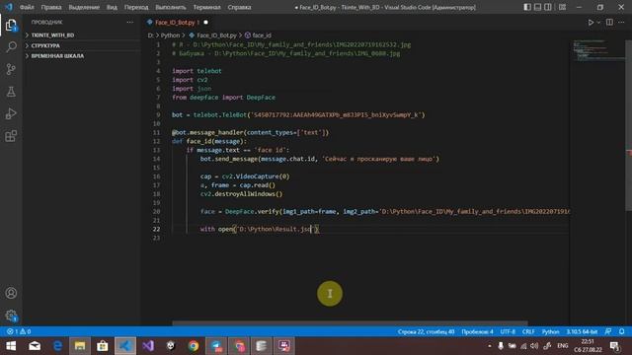Open the Вид menu
The image size is (632, 355).
112,7
